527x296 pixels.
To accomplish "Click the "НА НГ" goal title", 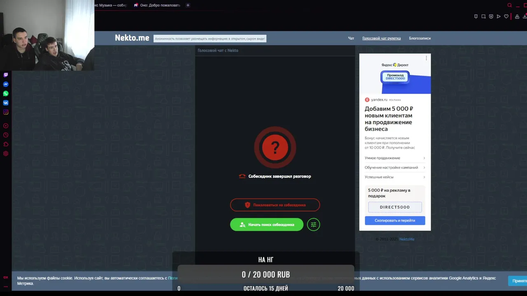I will tap(266, 260).
